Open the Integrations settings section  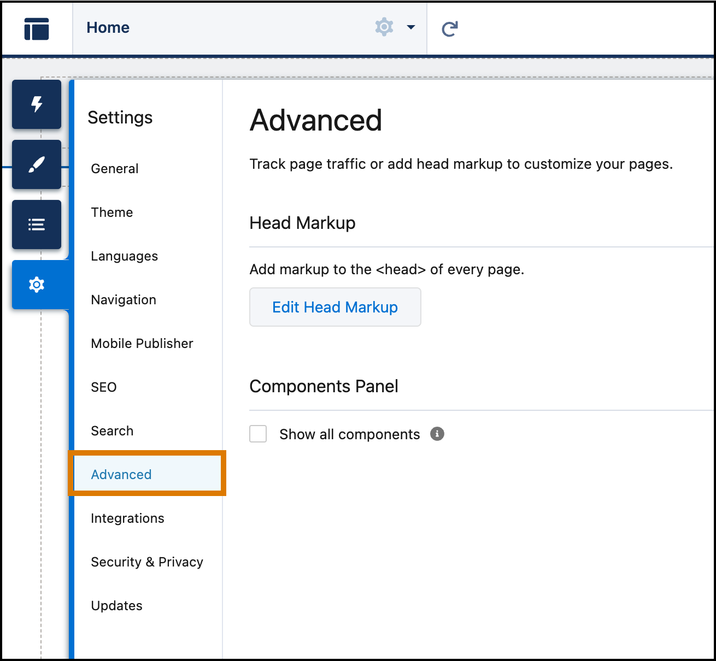(x=127, y=518)
